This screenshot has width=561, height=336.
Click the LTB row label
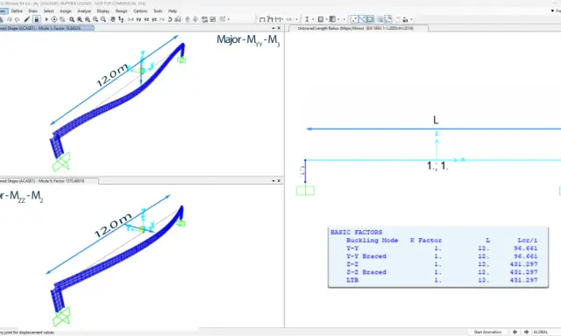pos(352,280)
